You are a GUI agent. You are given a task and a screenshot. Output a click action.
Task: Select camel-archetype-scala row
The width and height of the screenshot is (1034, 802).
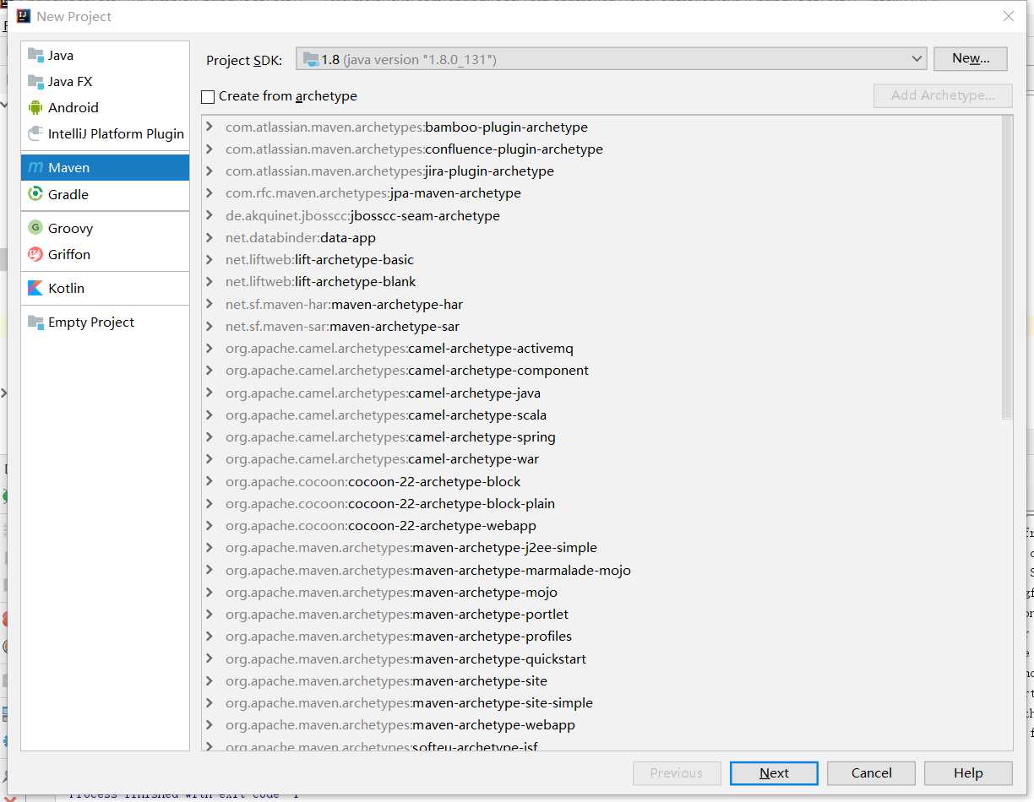coord(601,415)
